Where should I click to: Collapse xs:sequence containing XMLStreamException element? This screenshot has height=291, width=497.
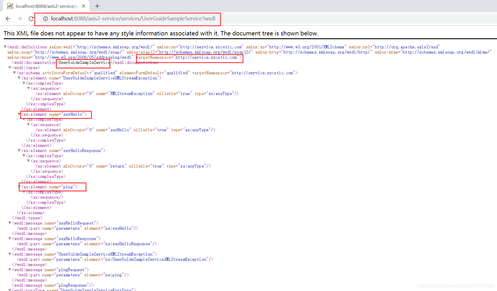[x=29, y=88]
